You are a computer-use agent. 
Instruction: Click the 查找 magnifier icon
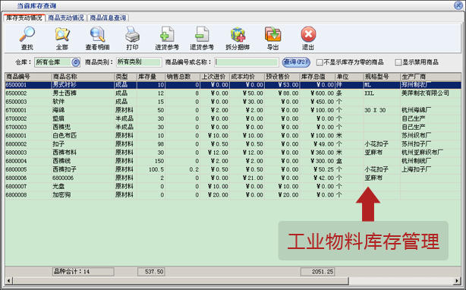point(27,34)
